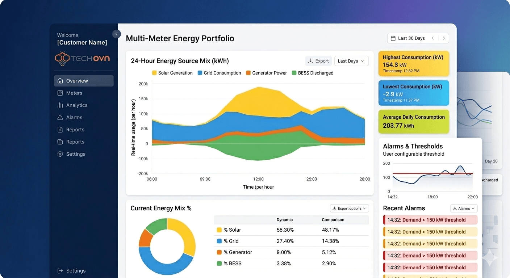
Task: Click the TechOVN logo
Action: [82, 58]
